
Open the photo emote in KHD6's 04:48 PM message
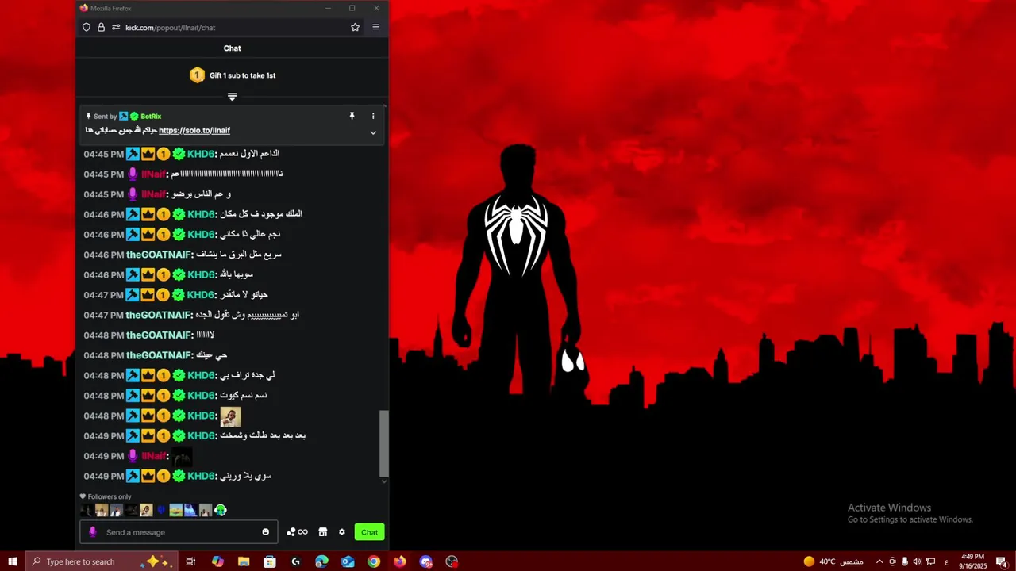click(x=230, y=416)
